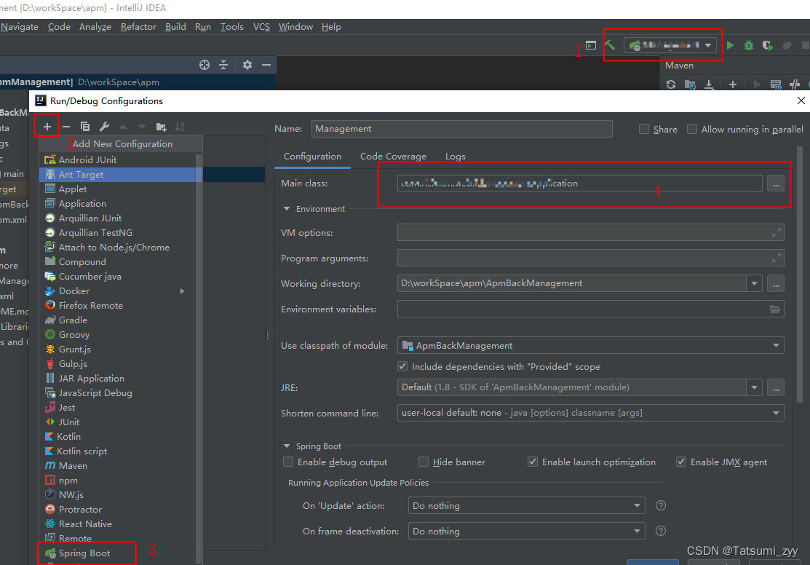Copy the selected configuration
This screenshot has height=565, width=810.
point(85,127)
